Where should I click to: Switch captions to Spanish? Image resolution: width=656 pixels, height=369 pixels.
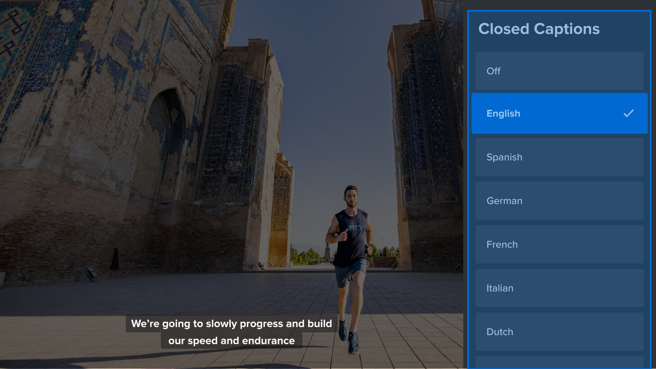click(559, 157)
